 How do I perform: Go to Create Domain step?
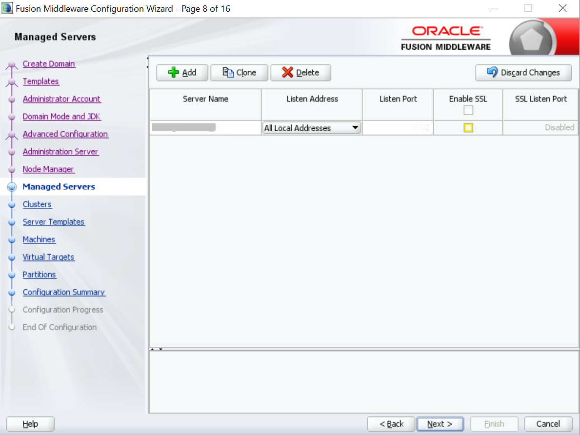click(x=49, y=63)
